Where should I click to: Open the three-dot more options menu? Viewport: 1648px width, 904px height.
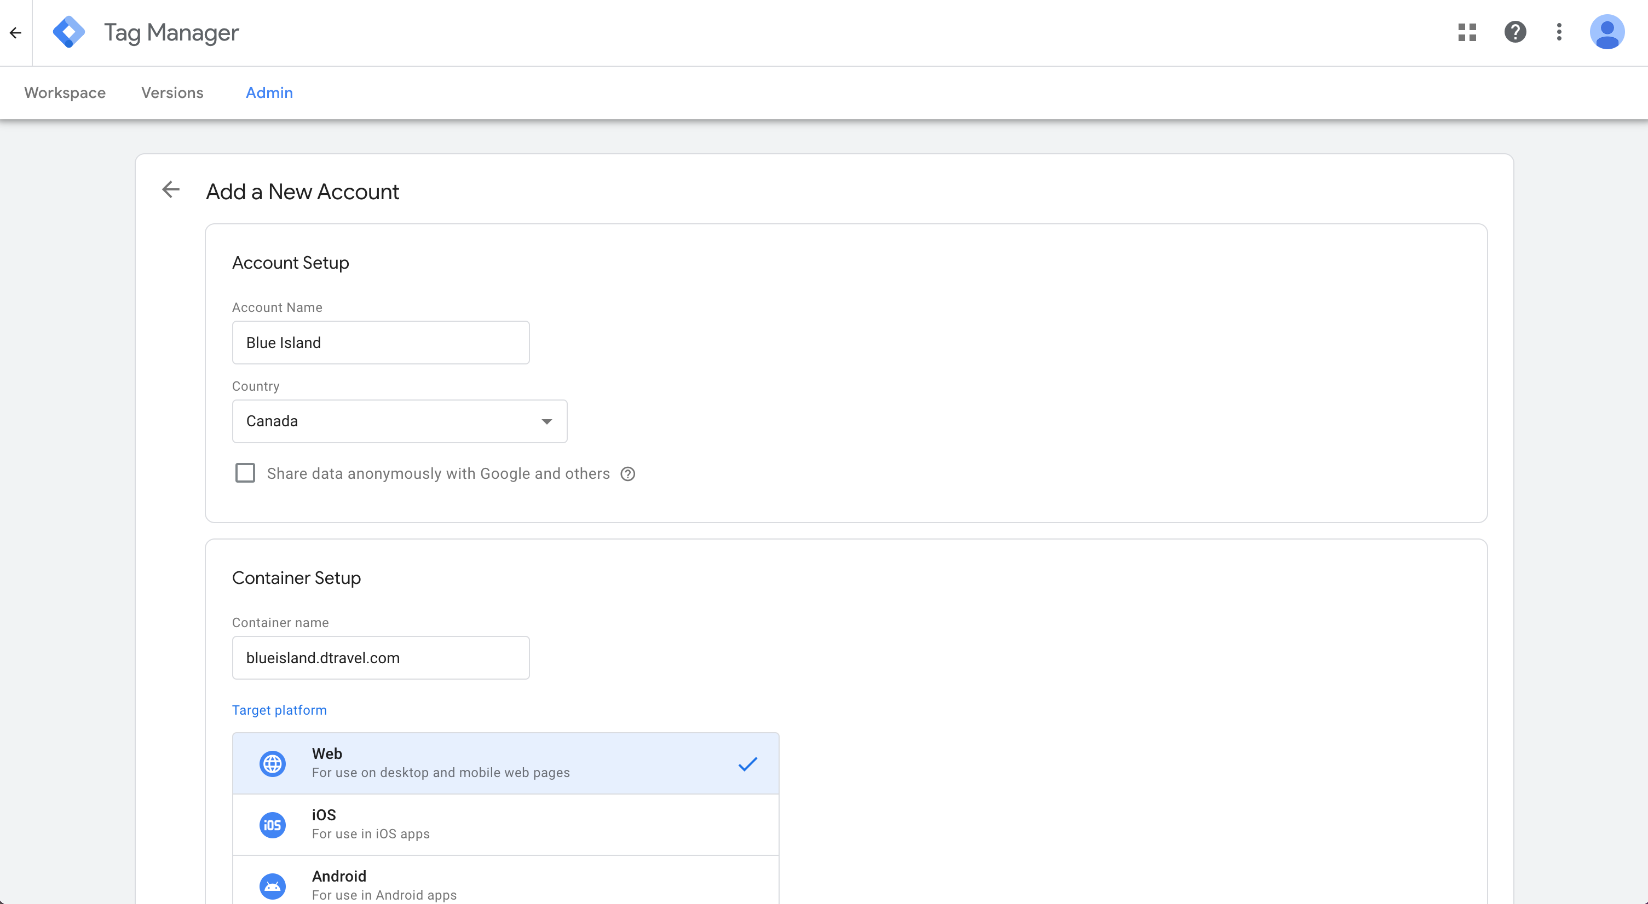click(1559, 32)
